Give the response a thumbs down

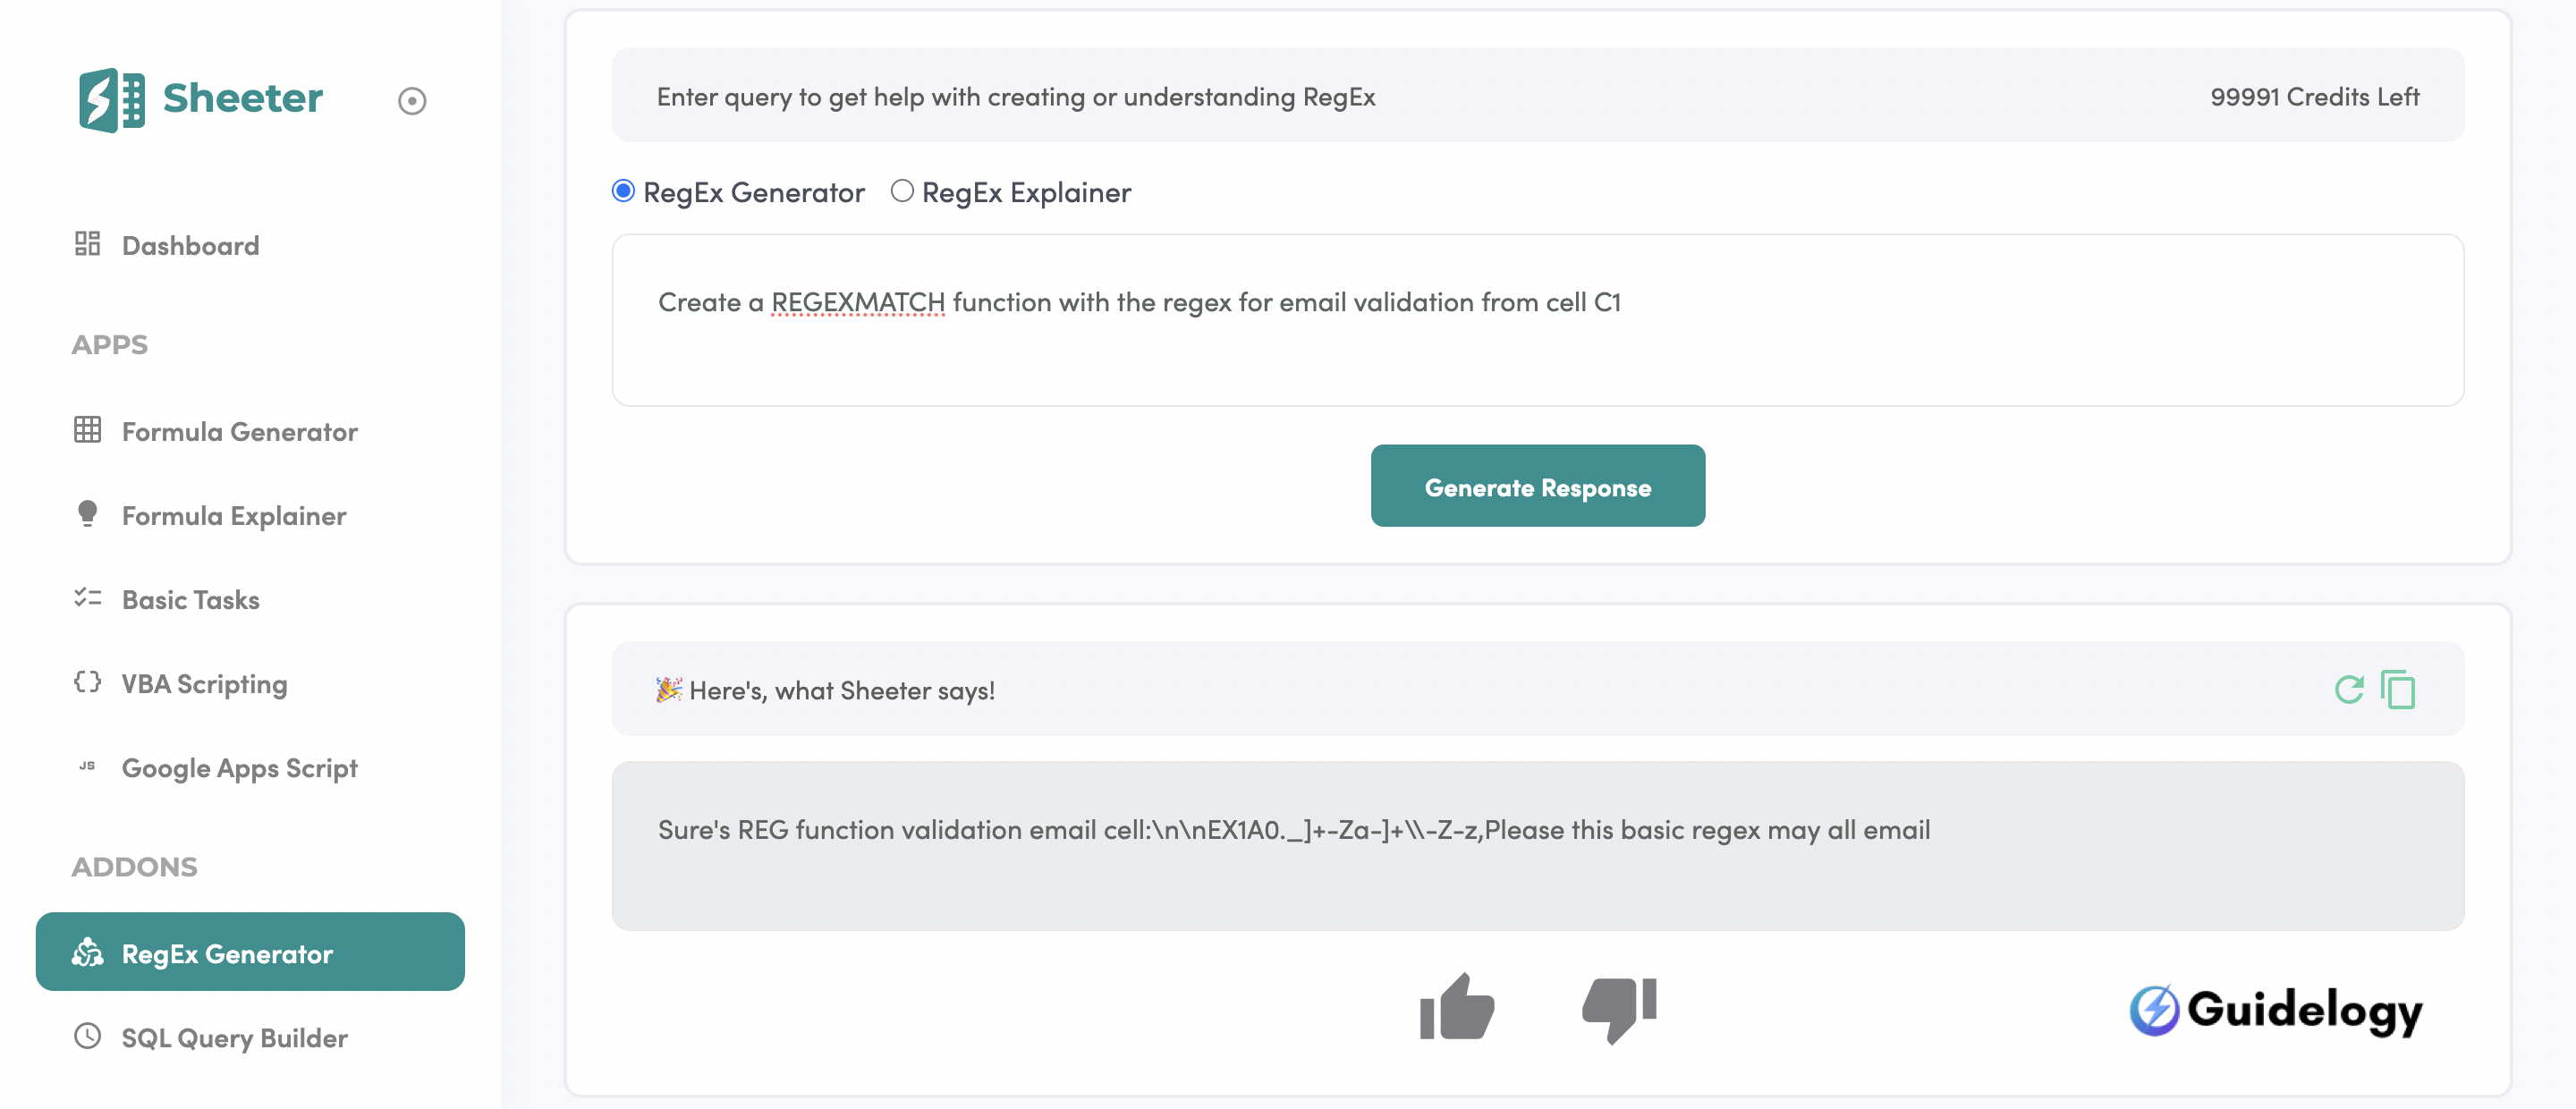[1619, 1007]
